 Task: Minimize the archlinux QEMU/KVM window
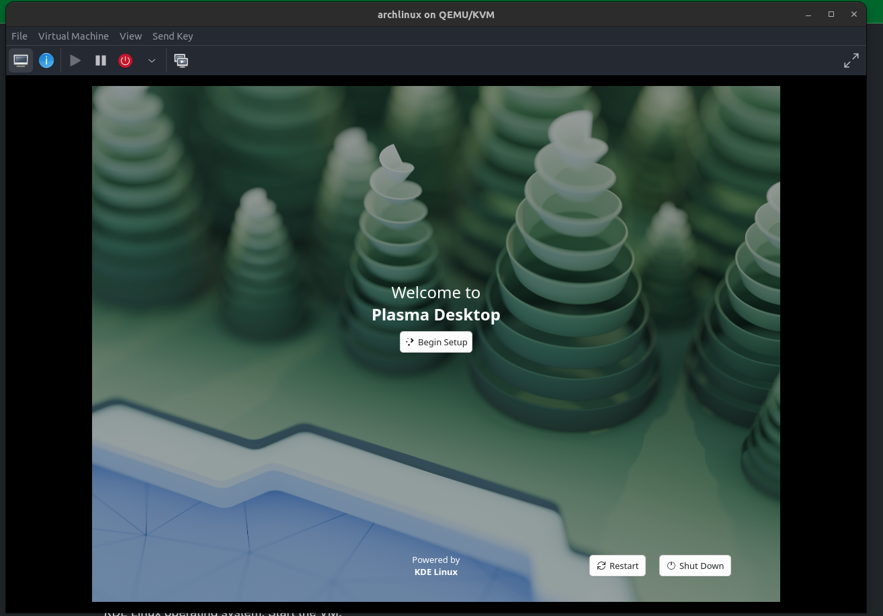808,14
